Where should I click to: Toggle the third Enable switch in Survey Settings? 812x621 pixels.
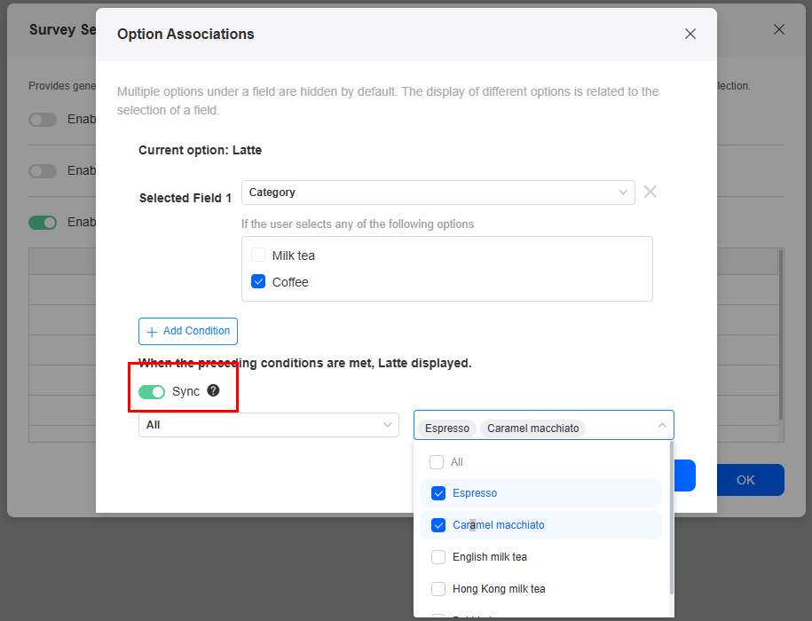pyautogui.click(x=43, y=223)
